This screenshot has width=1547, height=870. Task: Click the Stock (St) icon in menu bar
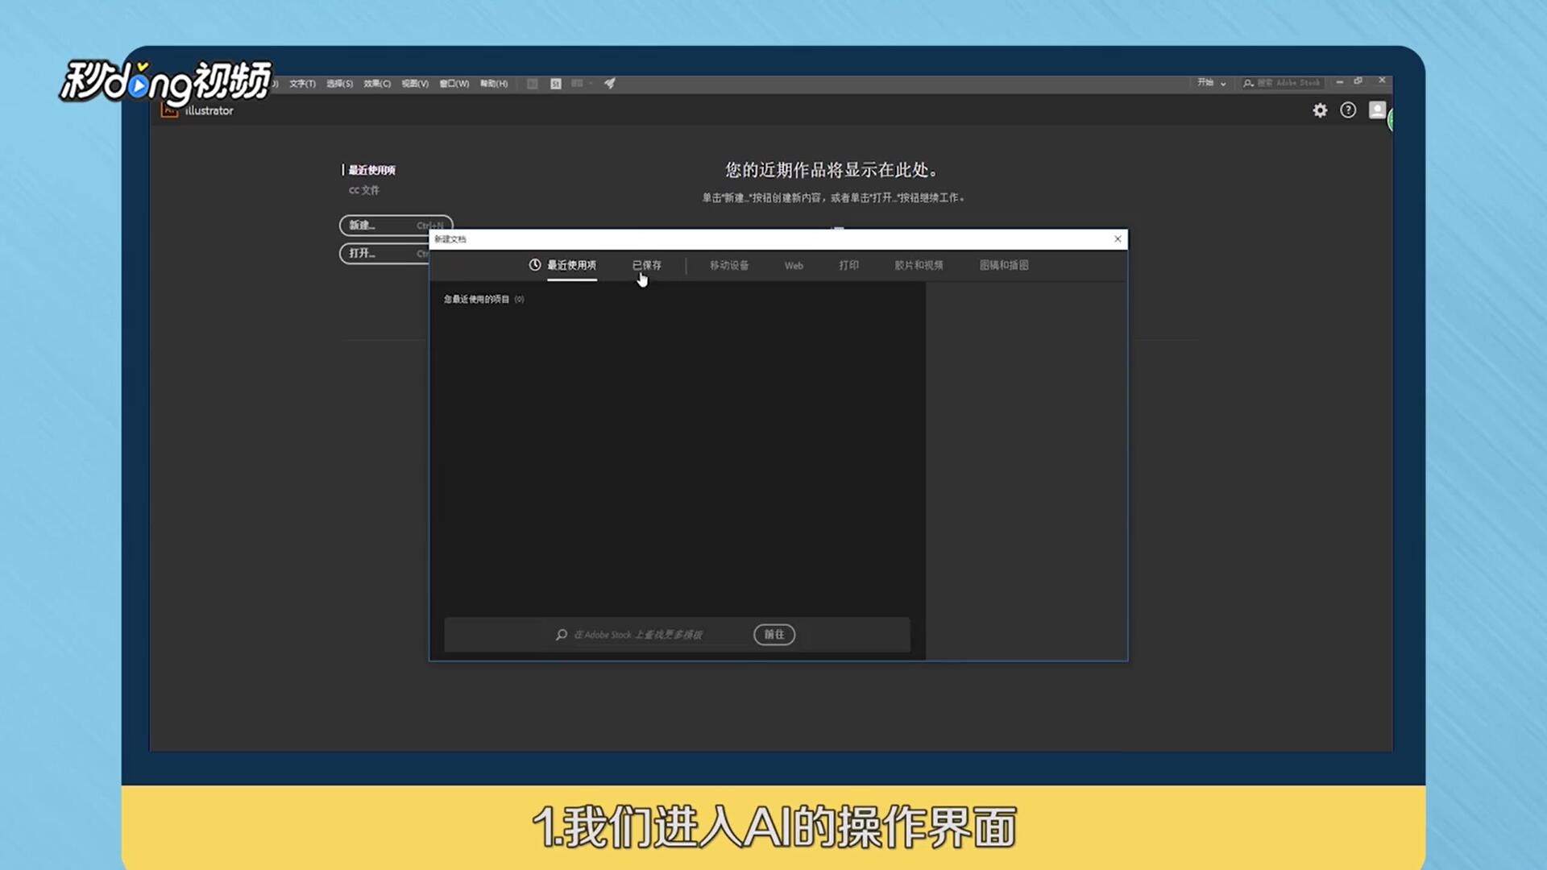coord(556,84)
